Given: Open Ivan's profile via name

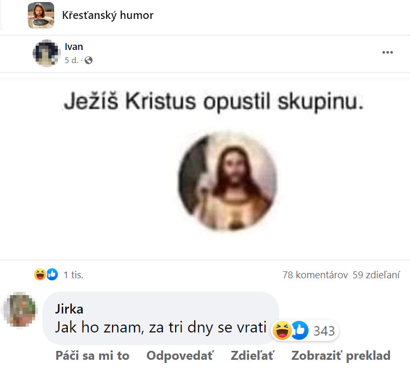Looking at the screenshot, I should point(74,47).
